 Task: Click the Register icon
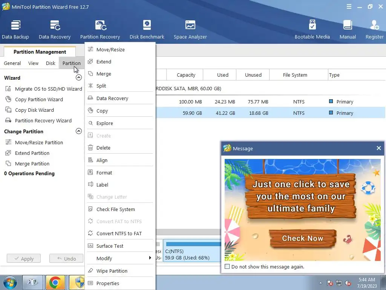[x=374, y=30]
